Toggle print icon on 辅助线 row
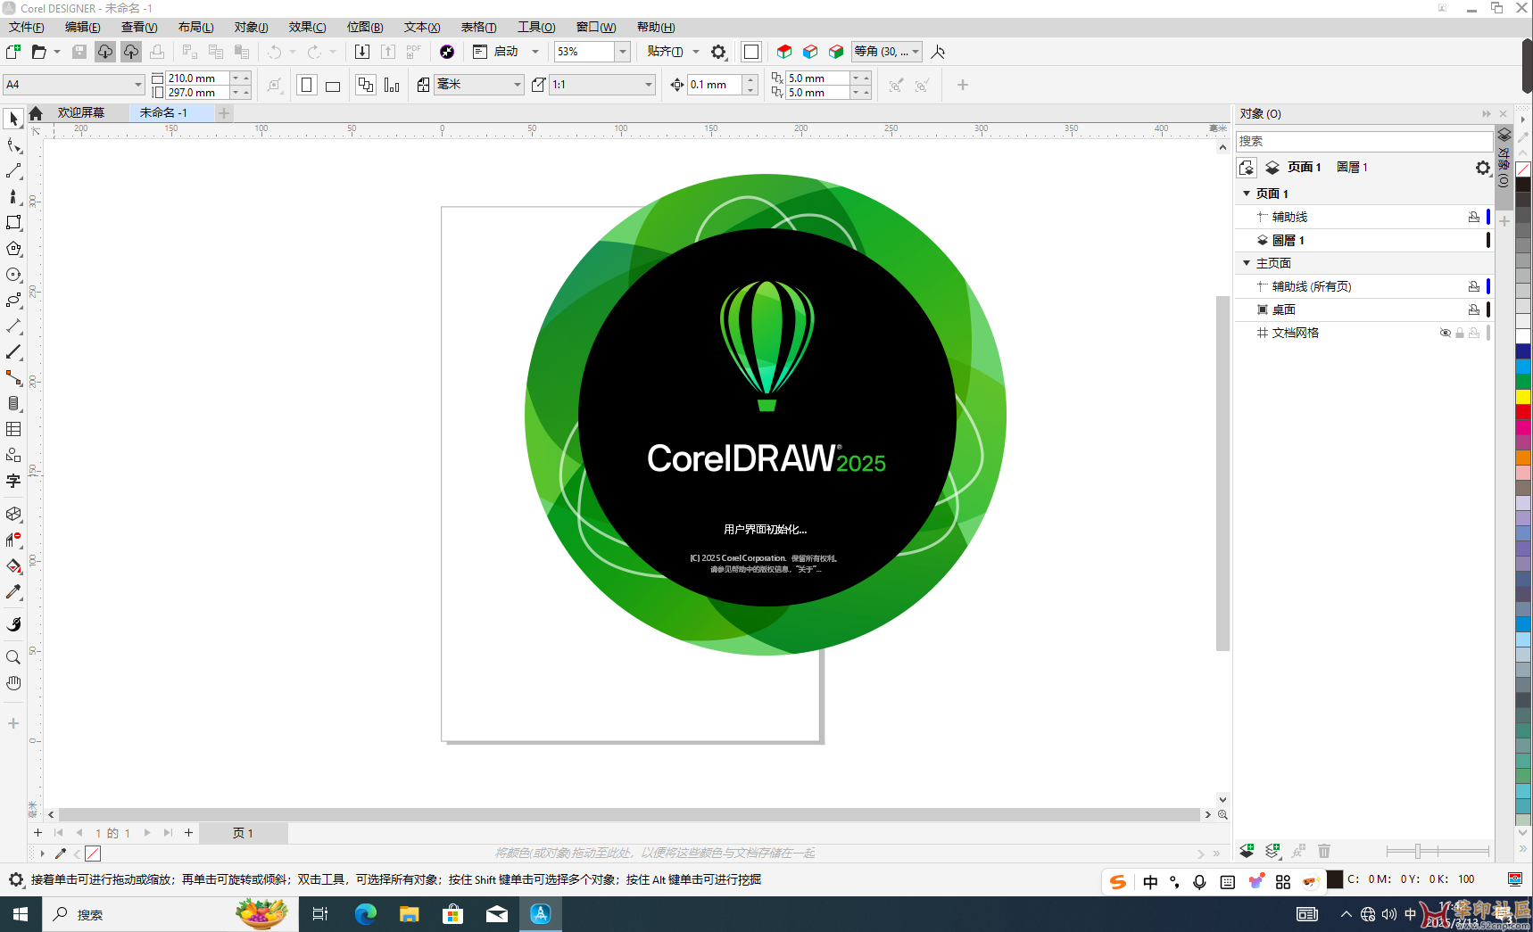 [1474, 217]
